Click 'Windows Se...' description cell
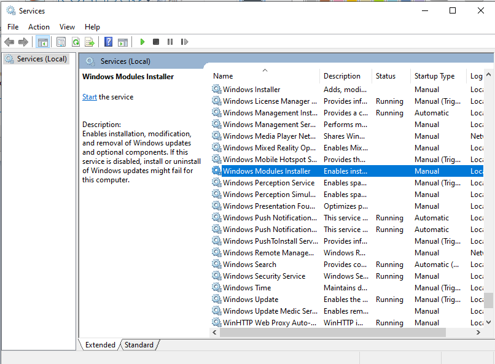The width and height of the screenshot is (495, 364). [346, 276]
